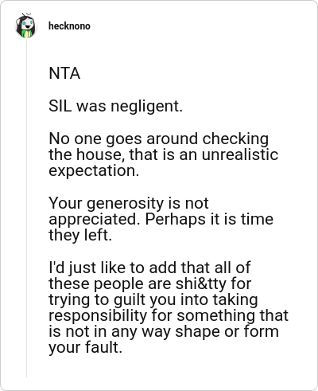The image size is (318, 391).
Task: Select the line 'Your generosity is not'
Action: click(x=129, y=203)
